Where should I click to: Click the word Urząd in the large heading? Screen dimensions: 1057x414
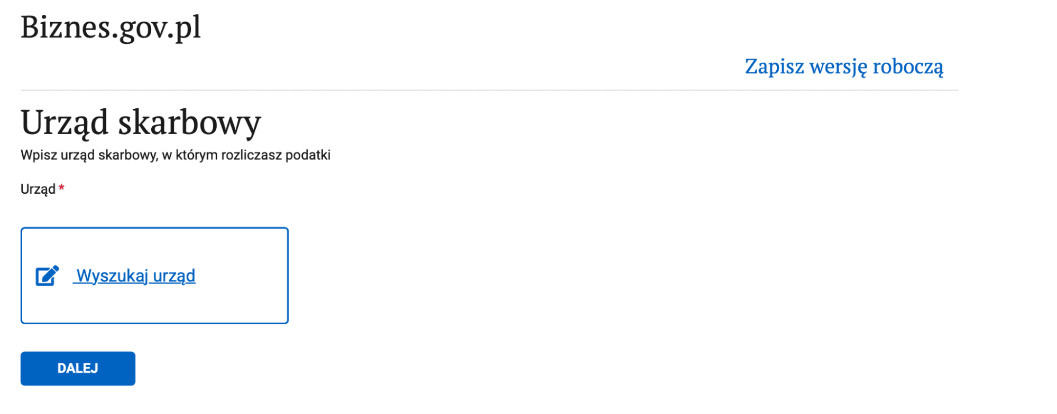pos(65,123)
